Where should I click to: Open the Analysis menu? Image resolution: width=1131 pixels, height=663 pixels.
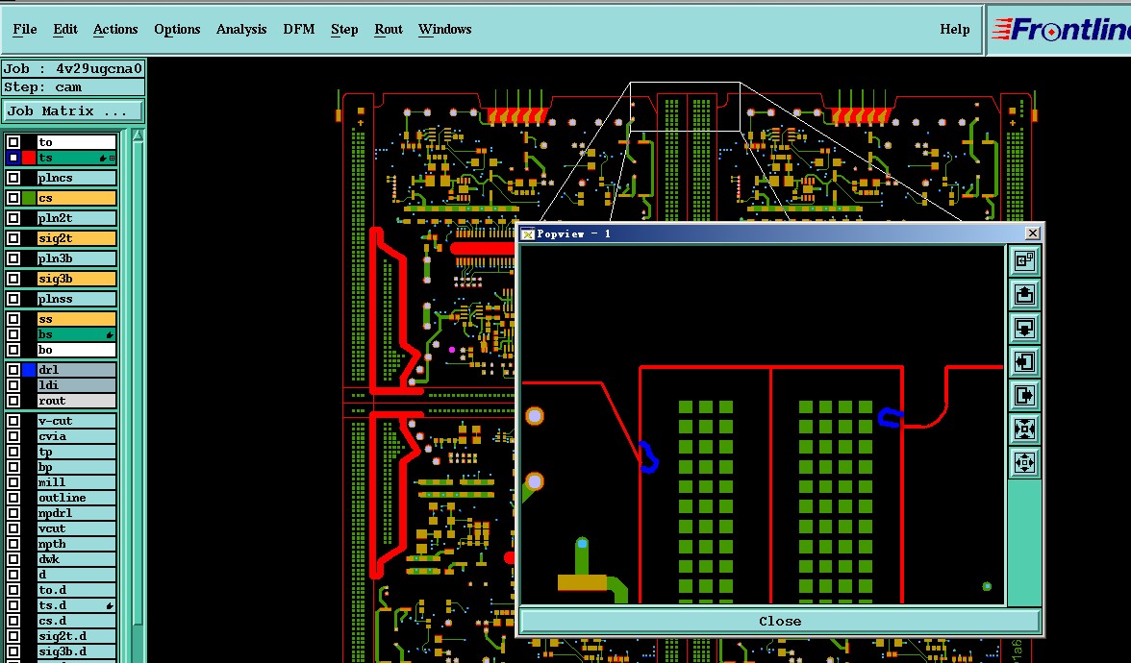(240, 29)
